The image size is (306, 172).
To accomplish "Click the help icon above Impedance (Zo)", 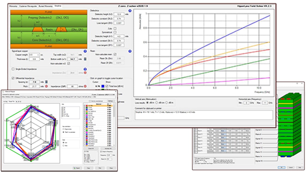I will (x=85, y=69).
